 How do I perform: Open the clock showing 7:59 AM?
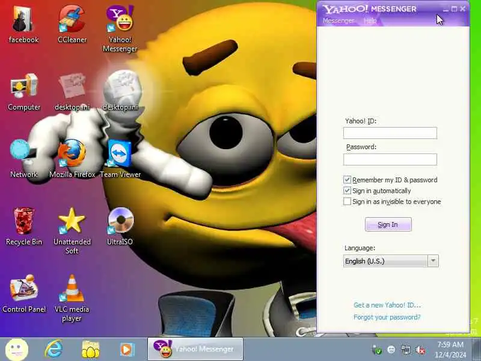pos(450,350)
